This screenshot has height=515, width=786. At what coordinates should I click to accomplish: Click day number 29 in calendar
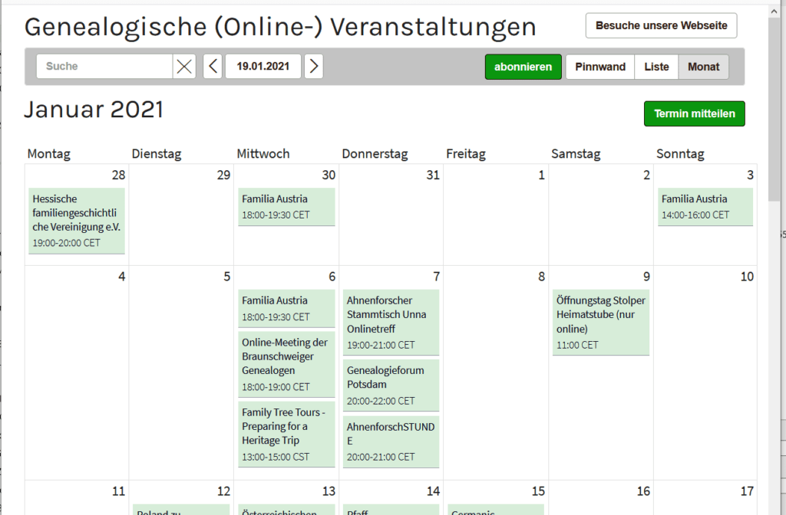click(223, 175)
